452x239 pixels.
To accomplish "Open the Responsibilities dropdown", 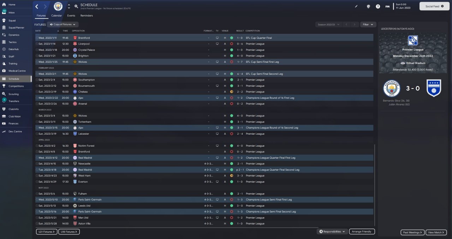I will [x=332, y=232].
